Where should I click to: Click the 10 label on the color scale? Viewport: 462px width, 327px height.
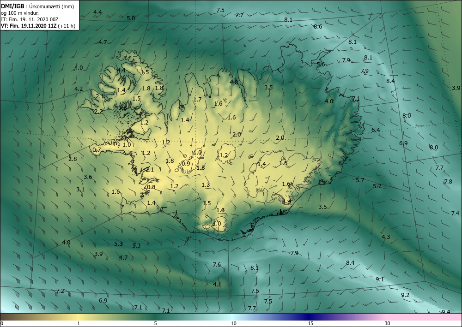pyautogui.click(x=234, y=324)
